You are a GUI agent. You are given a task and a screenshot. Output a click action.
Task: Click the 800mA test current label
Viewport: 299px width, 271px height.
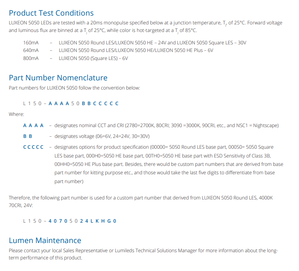(31, 58)
